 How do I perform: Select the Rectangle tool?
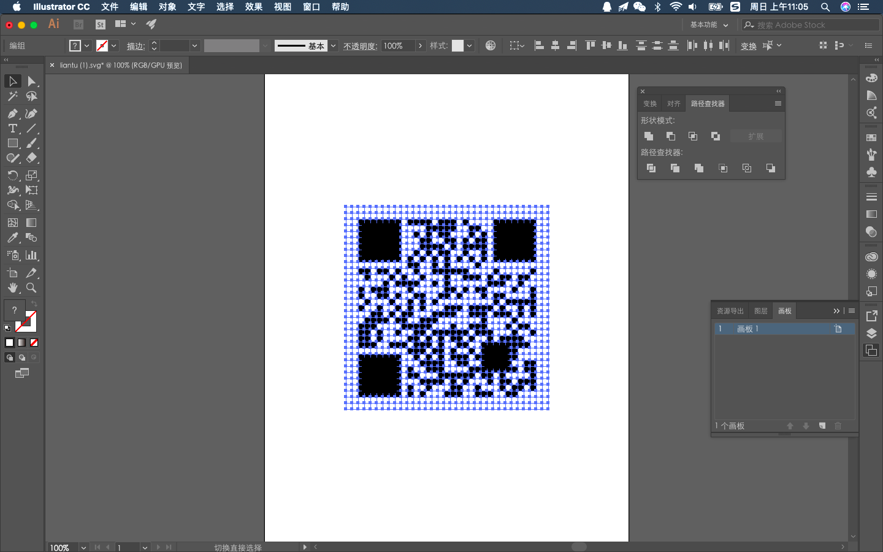pos(12,143)
